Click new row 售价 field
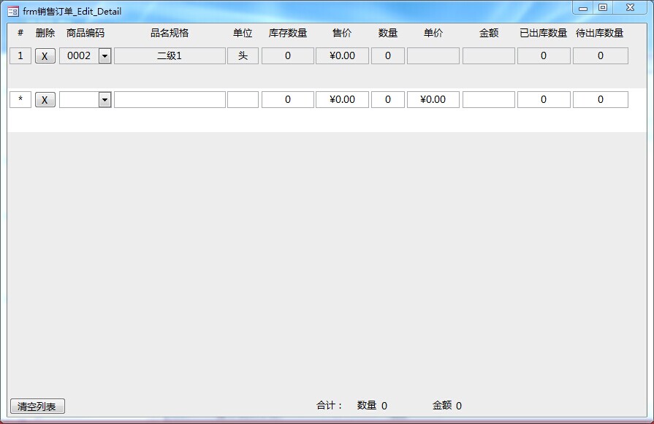Image resolution: width=654 pixels, height=424 pixels. point(342,99)
